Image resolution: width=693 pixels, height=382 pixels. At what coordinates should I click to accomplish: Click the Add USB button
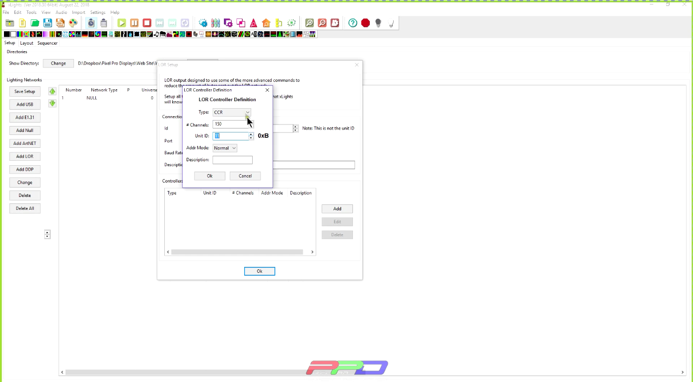25,104
